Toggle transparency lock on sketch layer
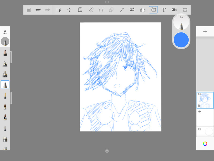214x161 pixels. 199,105
